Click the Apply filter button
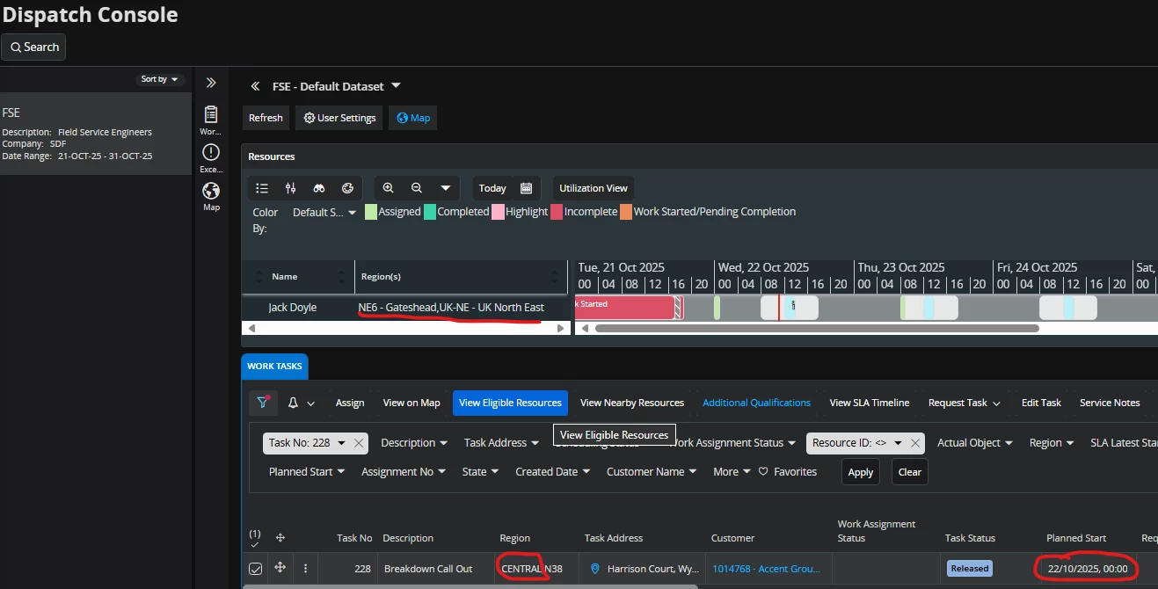This screenshot has height=589, width=1158. click(860, 472)
